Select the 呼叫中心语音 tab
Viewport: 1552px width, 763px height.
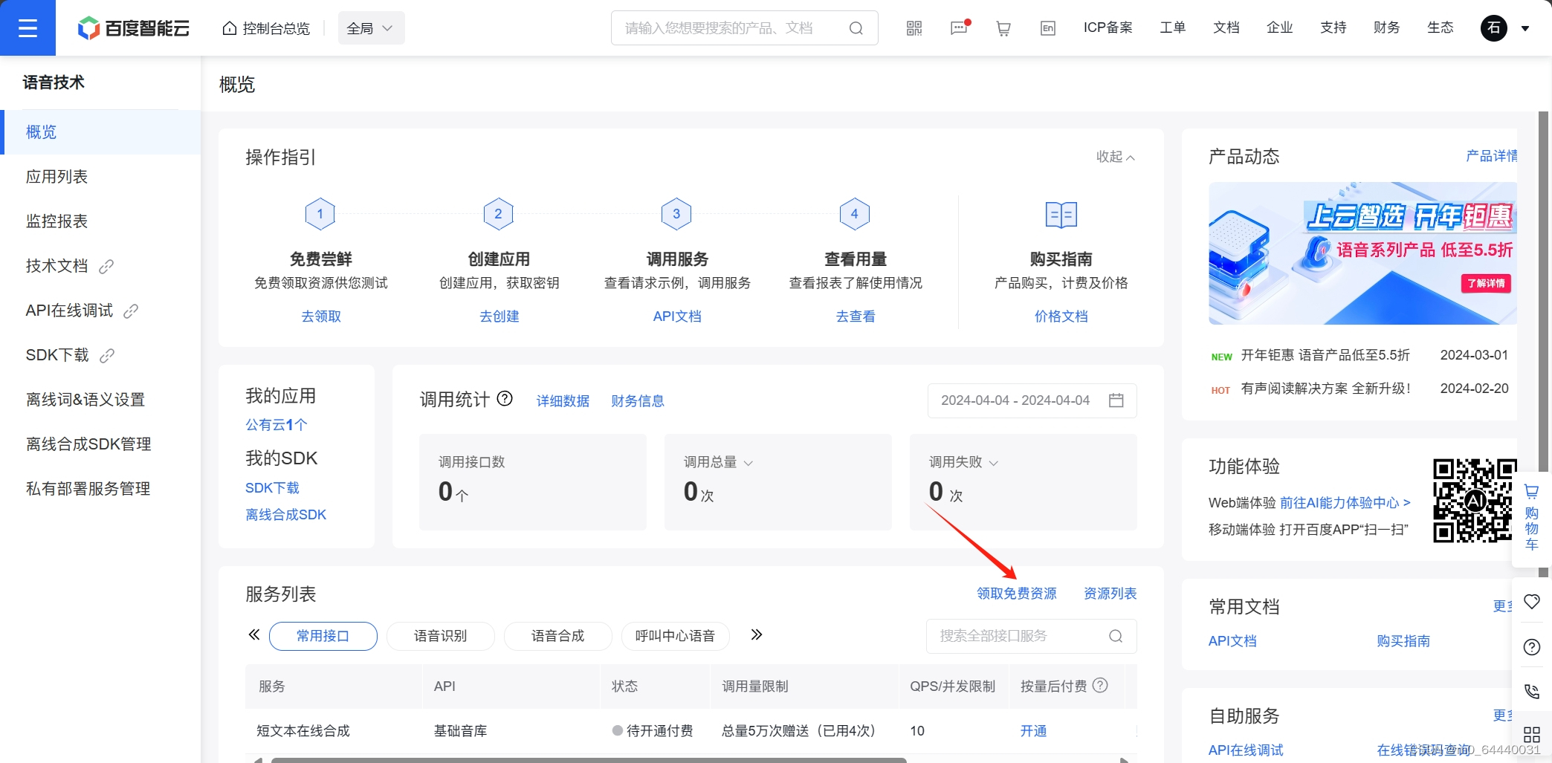tap(676, 636)
